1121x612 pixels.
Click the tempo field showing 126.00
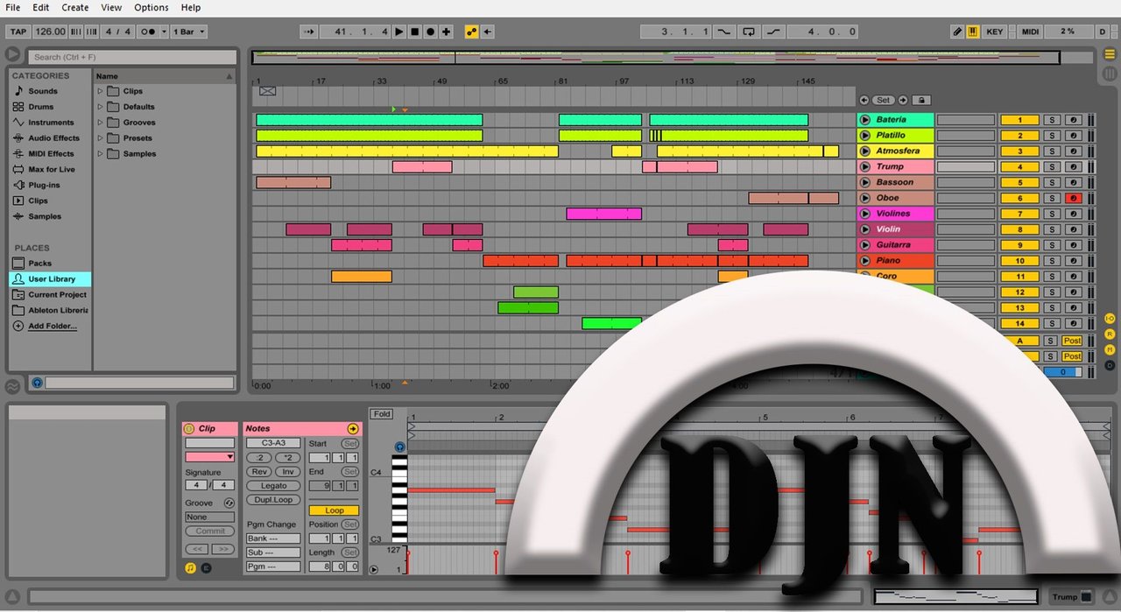(50, 32)
